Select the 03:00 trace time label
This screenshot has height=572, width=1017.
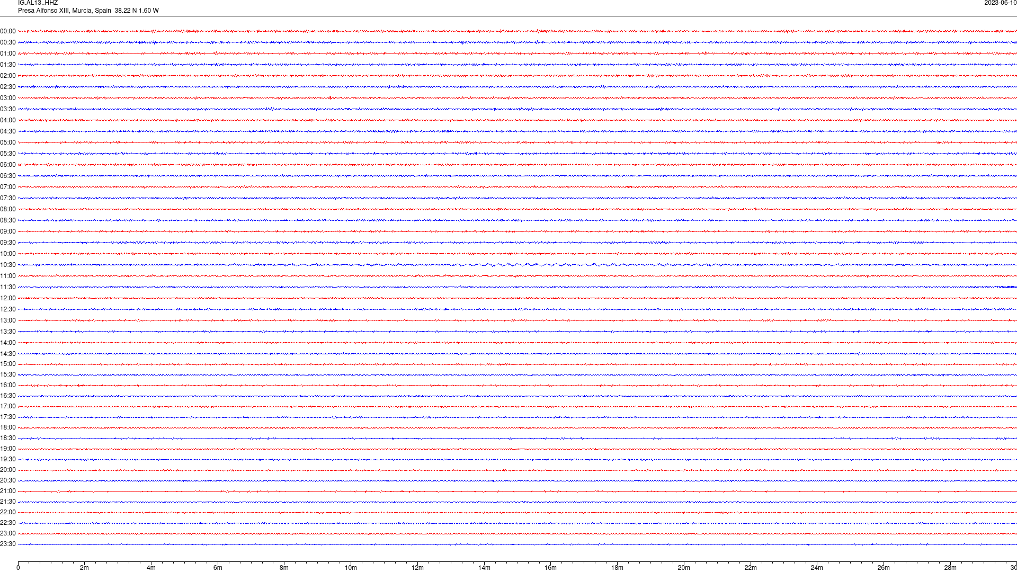8,98
